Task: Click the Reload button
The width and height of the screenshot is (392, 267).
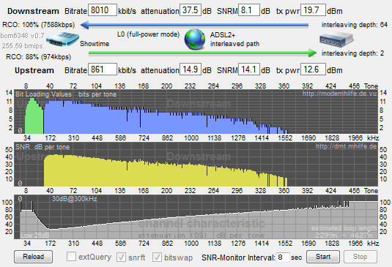Action: [x=33, y=257]
